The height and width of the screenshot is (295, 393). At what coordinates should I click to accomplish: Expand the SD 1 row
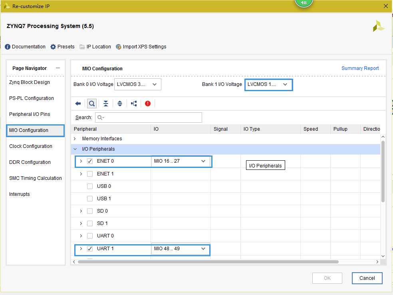(x=81, y=223)
